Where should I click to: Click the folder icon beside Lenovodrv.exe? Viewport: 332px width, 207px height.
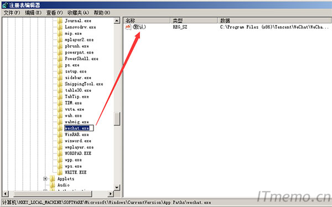click(x=60, y=27)
